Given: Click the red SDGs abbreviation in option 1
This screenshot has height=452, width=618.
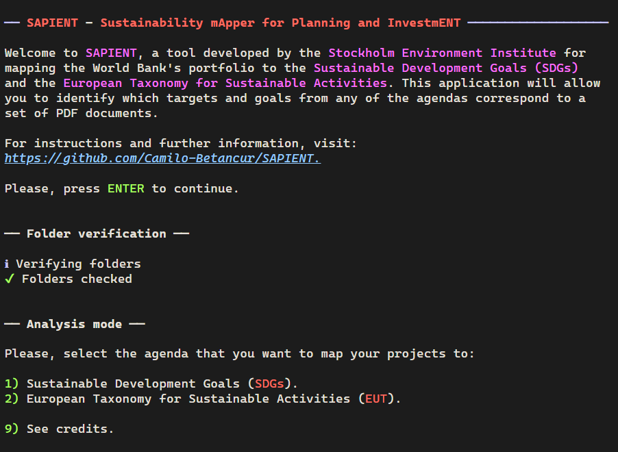Looking at the screenshot, I should point(269,384).
